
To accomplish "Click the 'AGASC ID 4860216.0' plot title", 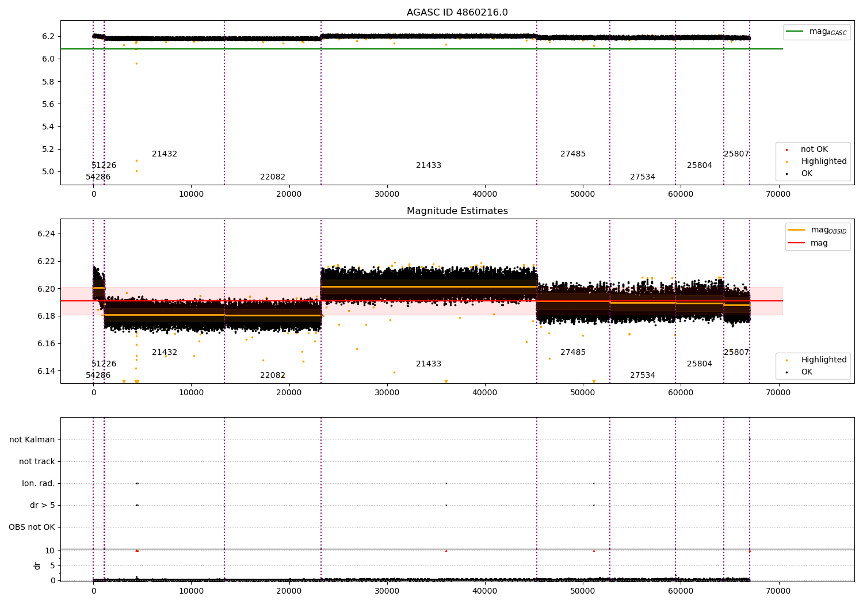I will [457, 13].
